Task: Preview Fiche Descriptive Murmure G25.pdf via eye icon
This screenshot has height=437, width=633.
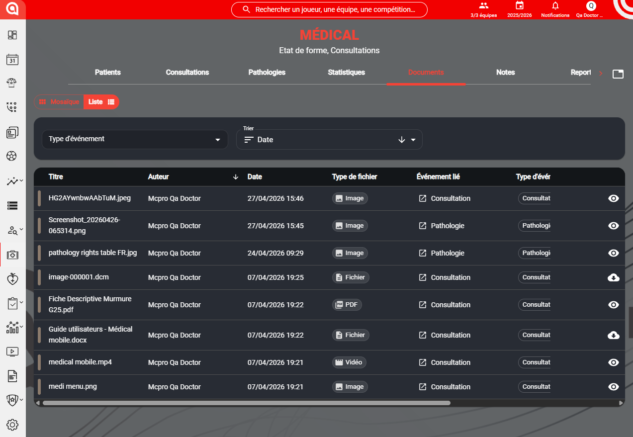Action: pyautogui.click(x=614, y=305)
